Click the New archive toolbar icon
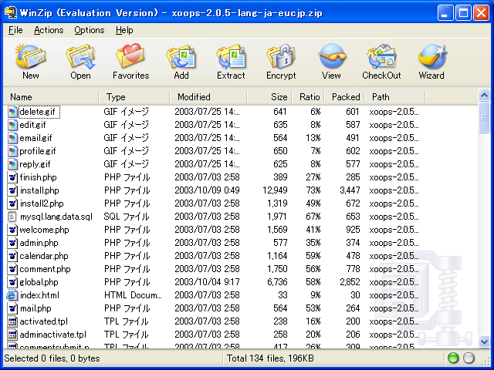 point(31,56)
